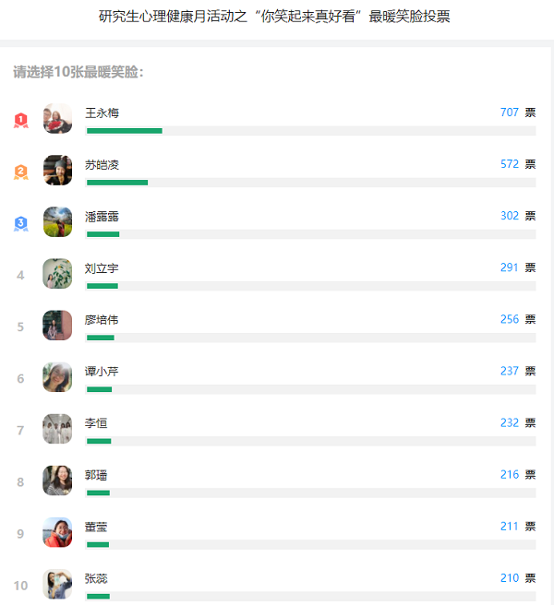The height and width of the screenshot is (605, 554).
Task: Click 郭珊's avatar thumbnail
Action: point(57,480)
